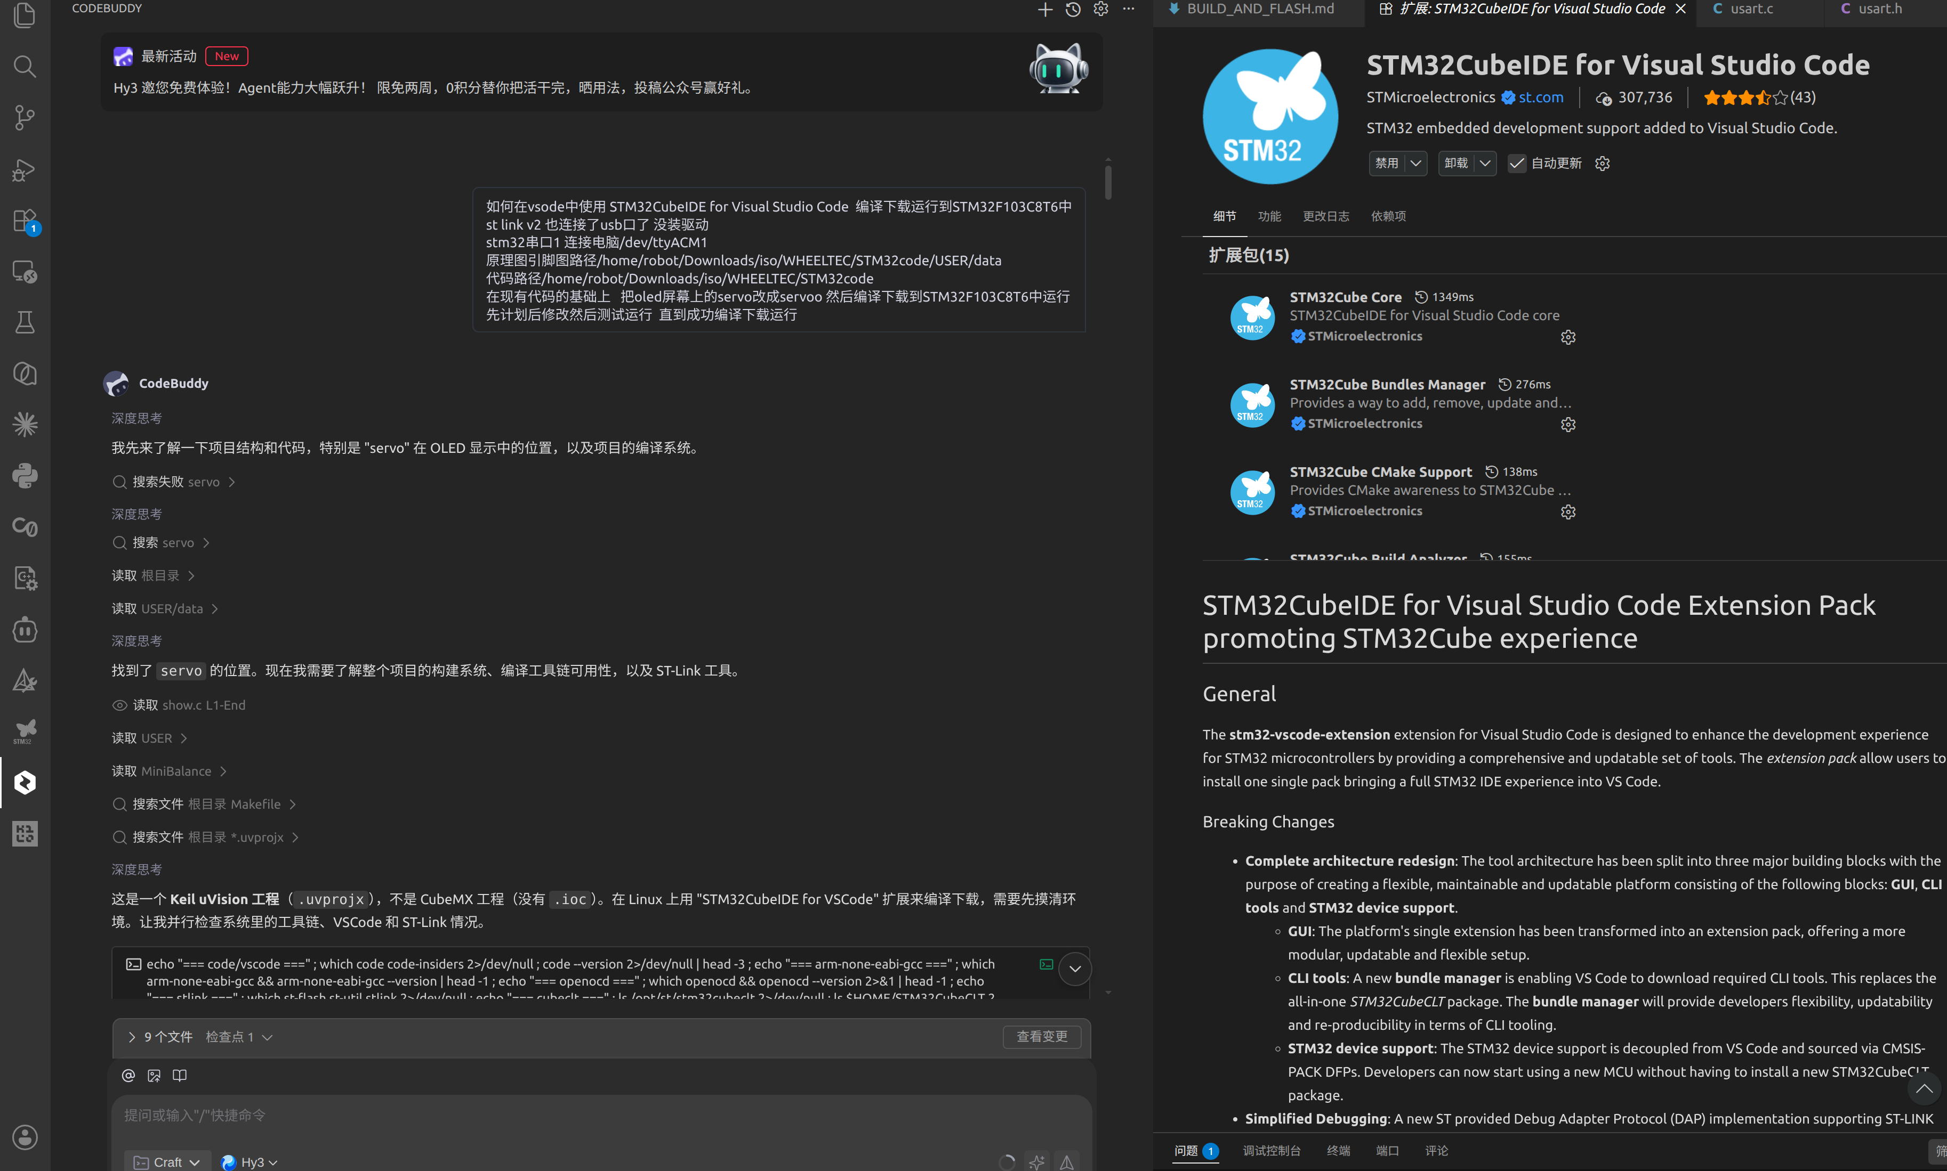Open CodeBuddy settings gear in the panel header
The image size is (1947, 1171).
tap(1100, 9)
